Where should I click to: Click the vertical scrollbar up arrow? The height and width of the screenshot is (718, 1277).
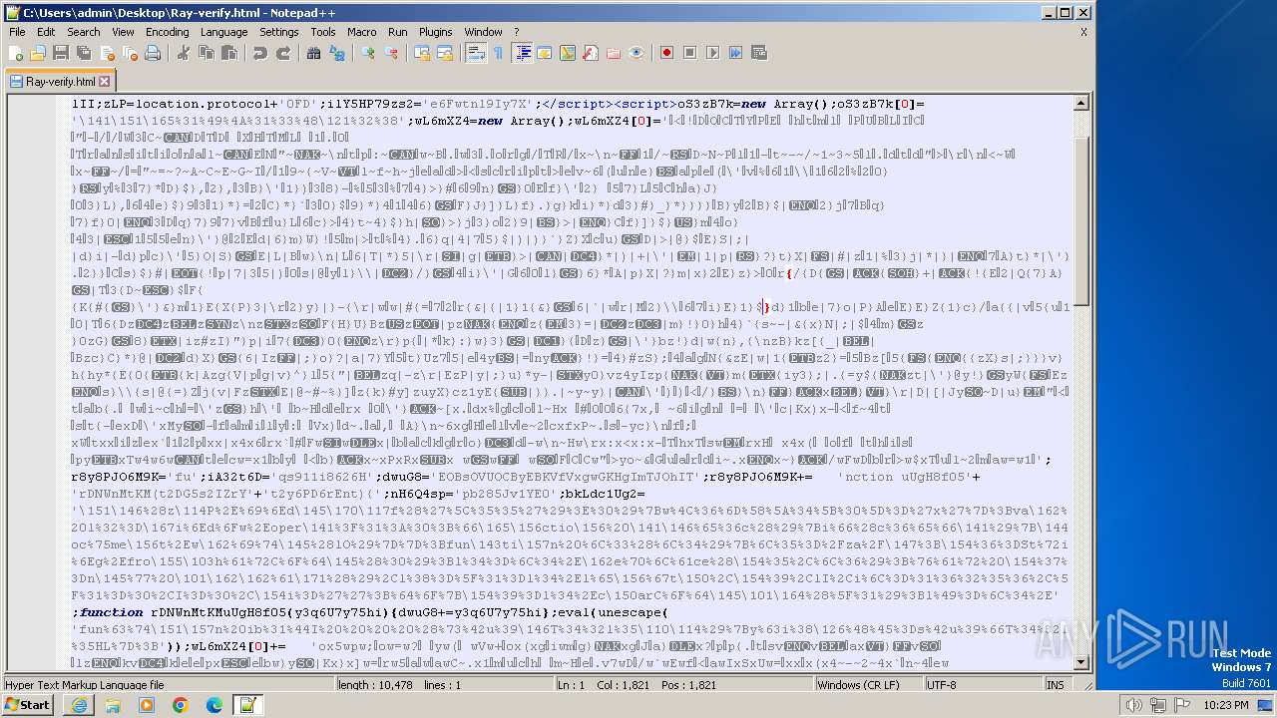point(1081,103)
